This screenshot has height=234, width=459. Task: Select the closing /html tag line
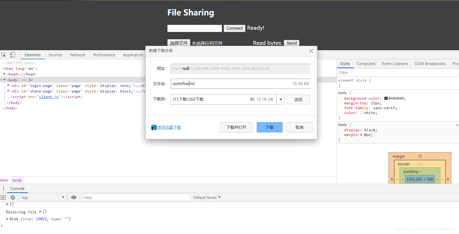[10, 108]
